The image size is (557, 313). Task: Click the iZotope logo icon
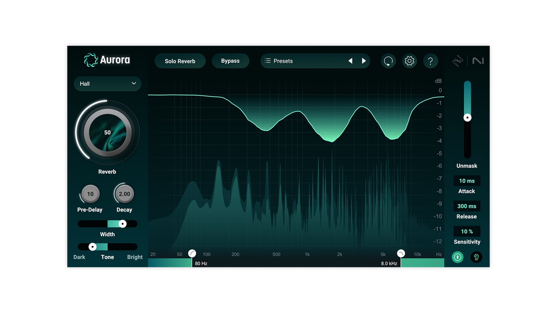(458, 61)
